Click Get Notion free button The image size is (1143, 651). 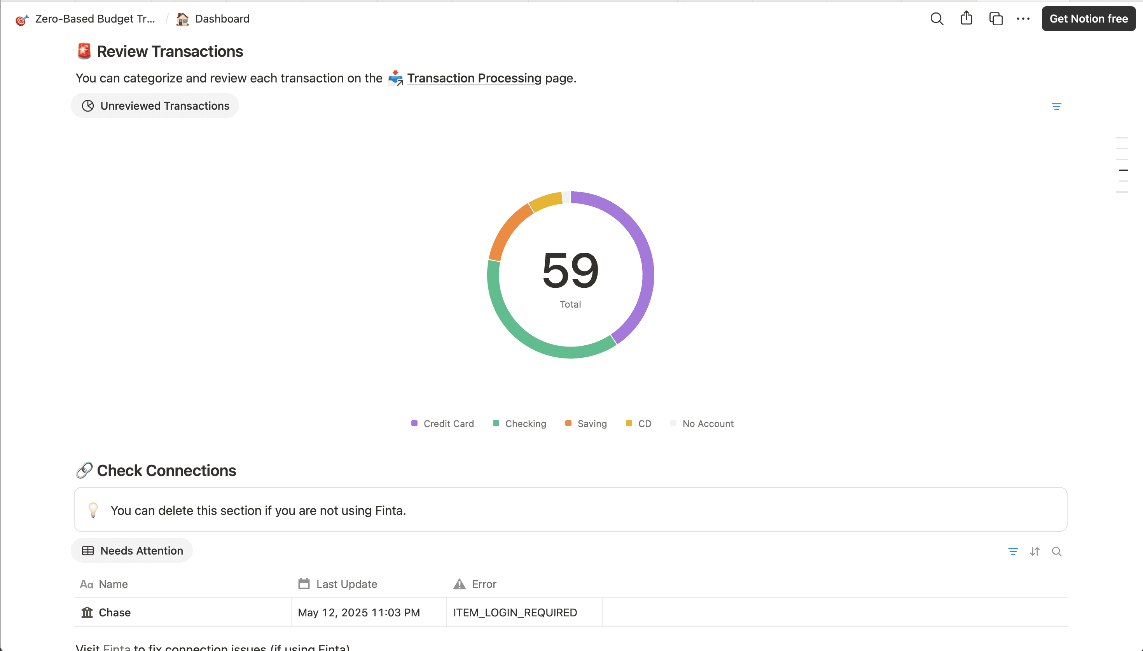(x=1089, y=19)
